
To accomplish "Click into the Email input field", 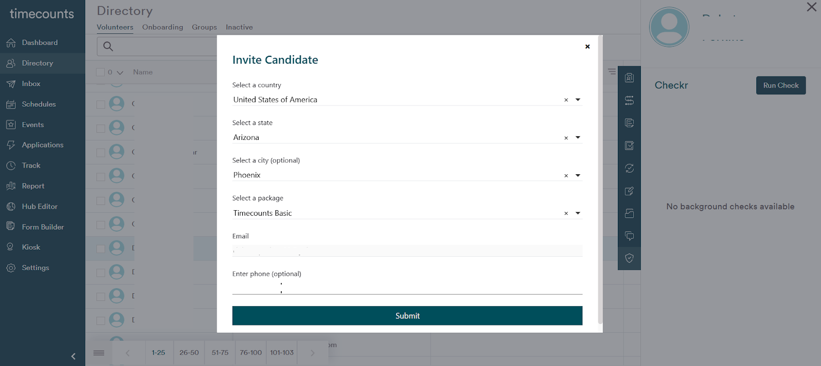I will (x=407, y=251).
